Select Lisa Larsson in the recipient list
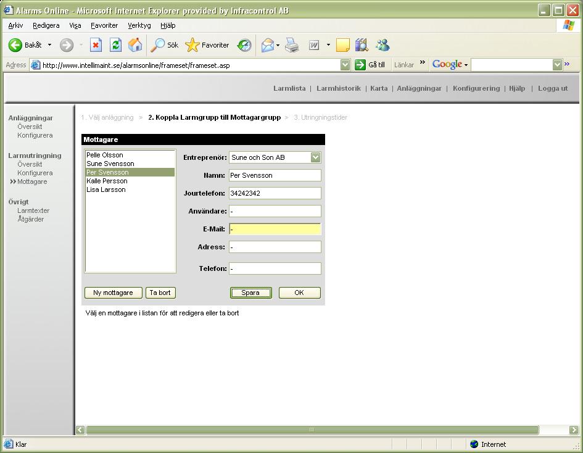The width and height of the screenshot is (583, 453). (130, 189)
